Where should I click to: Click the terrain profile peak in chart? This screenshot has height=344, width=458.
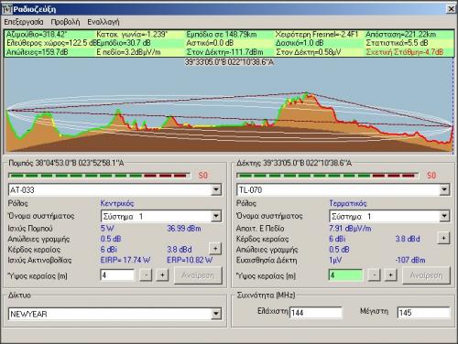pyautogui.click(x=307, y=93)
